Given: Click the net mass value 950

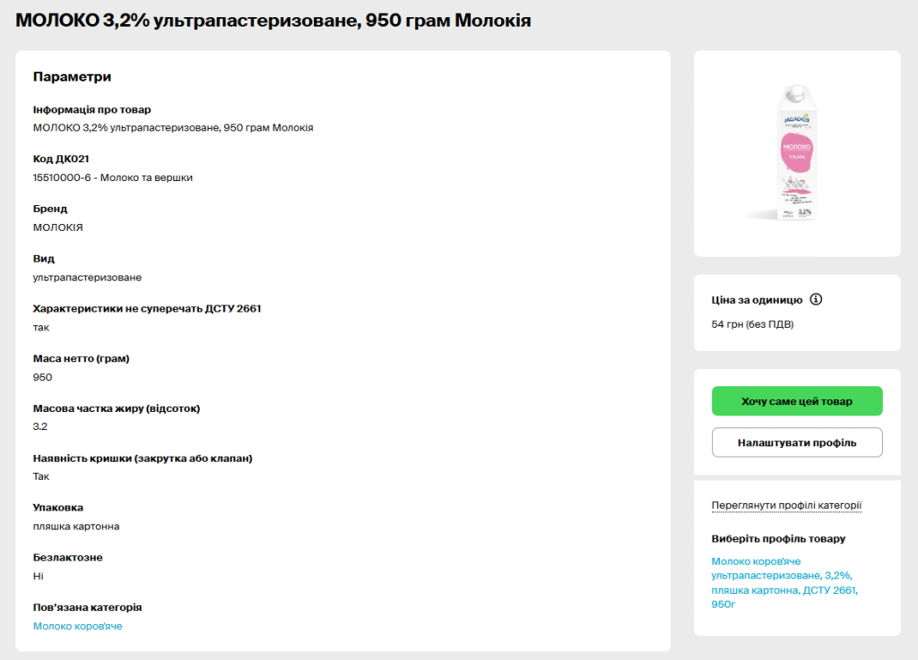Looking at the screenshot, I should (43, 377).
